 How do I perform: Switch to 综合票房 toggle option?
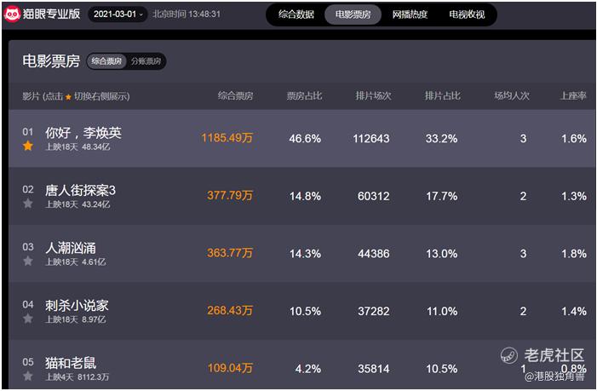(106, 61)
